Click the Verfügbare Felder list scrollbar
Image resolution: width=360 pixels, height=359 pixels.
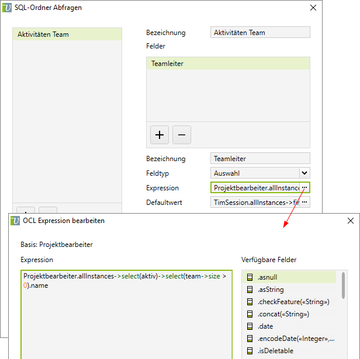click(x=343, y=286)
